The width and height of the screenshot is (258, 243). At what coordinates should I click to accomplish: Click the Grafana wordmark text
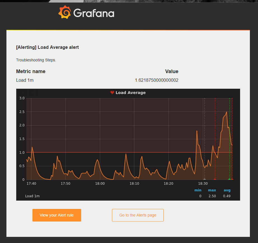click(x=94, y=13)
